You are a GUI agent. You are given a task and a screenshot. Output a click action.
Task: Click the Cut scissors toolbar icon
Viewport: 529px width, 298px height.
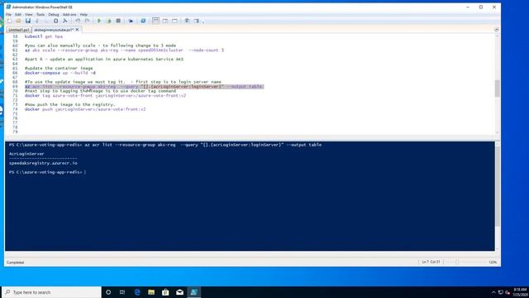[x=37, y=21]
